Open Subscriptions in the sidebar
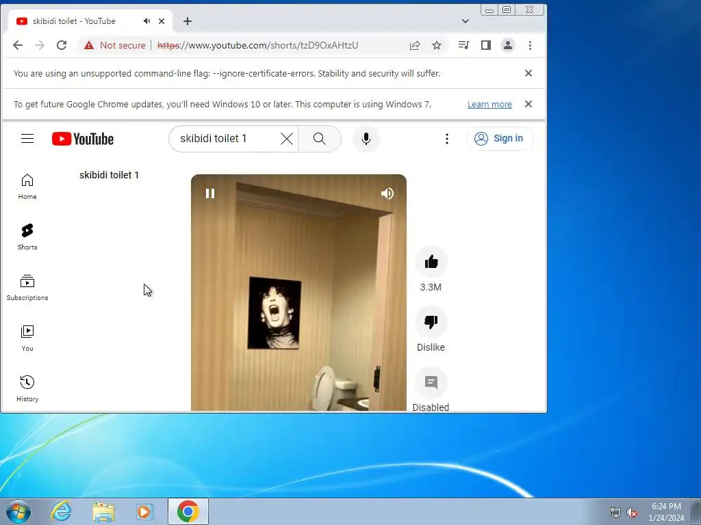Image resolution: width=701 pixels, height=525 pixels. 27,288
